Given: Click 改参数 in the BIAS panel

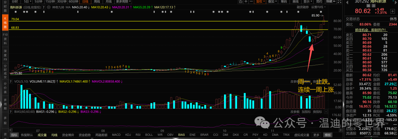Looking at the screenshot, I should pyautogui.click(x=295, y=111).
